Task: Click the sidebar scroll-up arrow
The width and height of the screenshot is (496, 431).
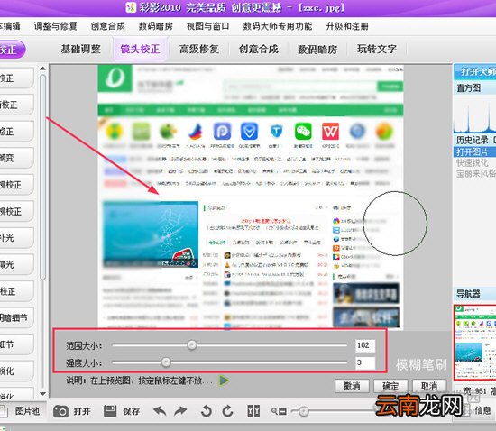Action: (x=43, y=69)
